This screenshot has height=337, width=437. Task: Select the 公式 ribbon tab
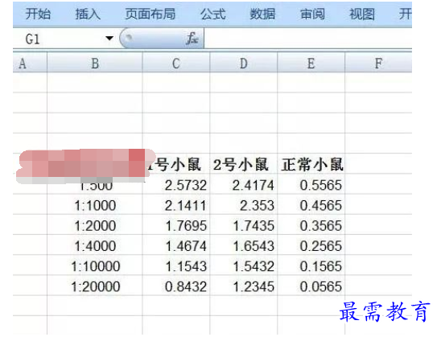213,14
